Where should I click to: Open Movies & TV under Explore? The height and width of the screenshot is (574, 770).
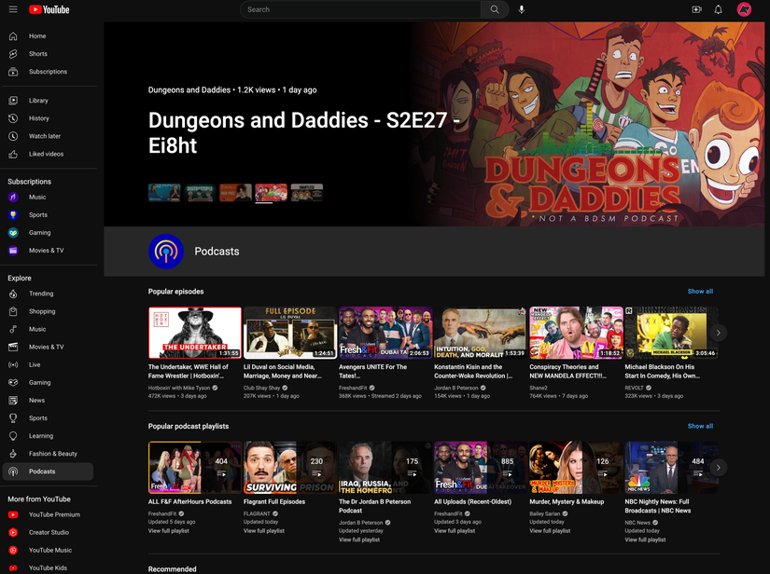(x=48, y=347)
